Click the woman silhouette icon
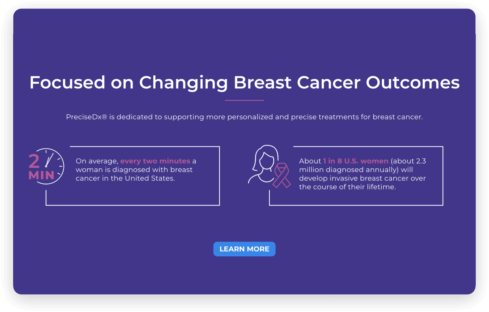The width and height of the screenshot is (489, 312). [263, 164]
